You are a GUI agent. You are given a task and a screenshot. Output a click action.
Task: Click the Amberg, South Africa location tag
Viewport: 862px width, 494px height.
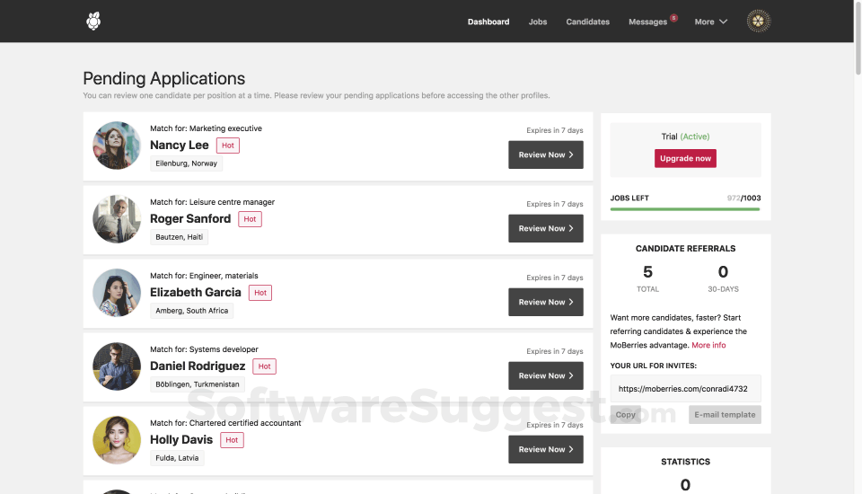pos(192,311)
